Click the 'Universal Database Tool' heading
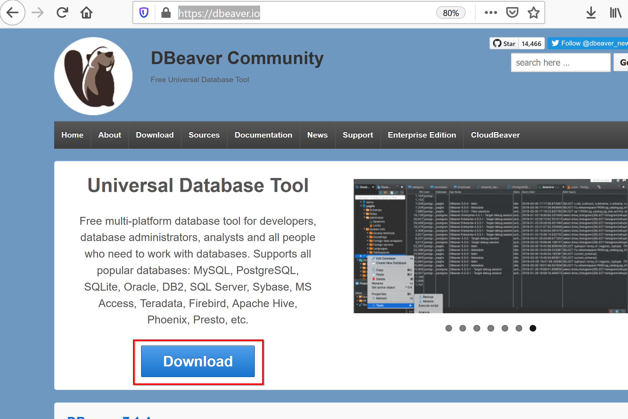The image size is (628, 419). click(x=198, y=185)
